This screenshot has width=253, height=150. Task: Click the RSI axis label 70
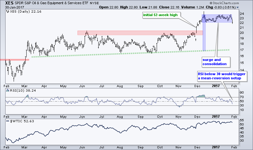coord(242,97)
